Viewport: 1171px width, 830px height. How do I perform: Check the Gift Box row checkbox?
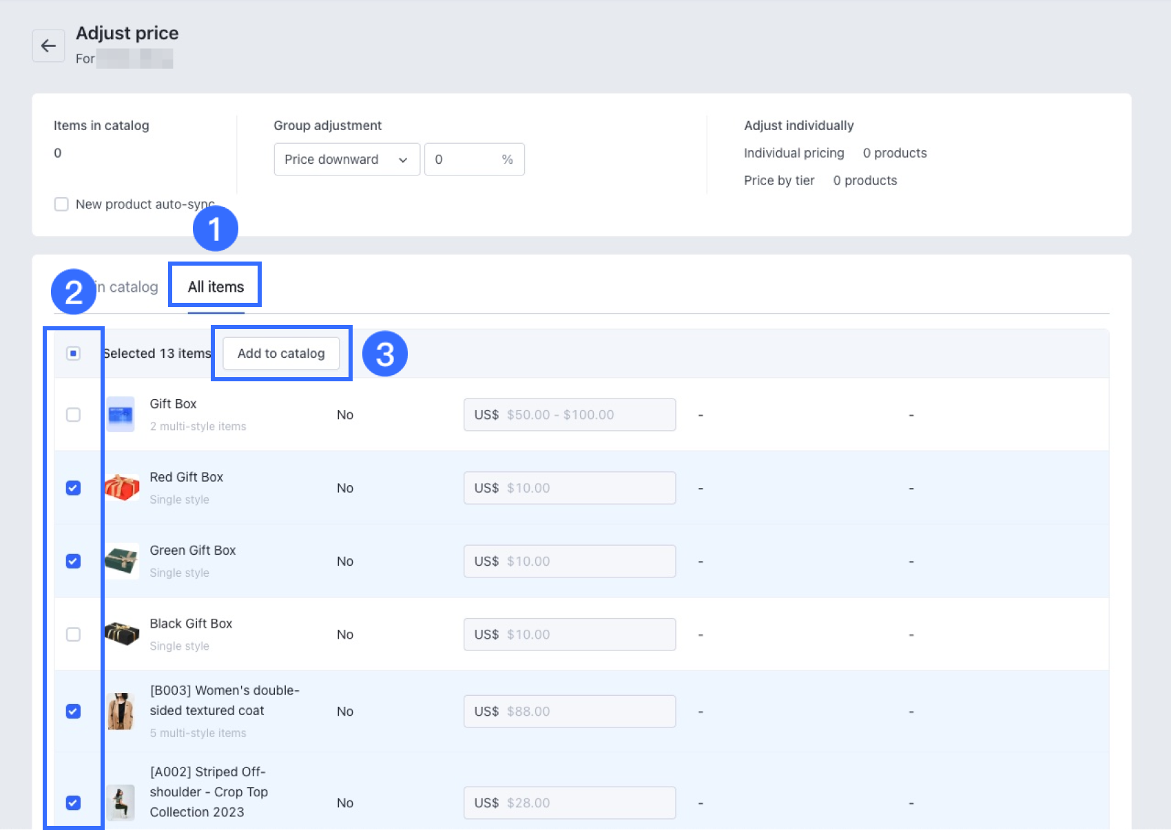pos(73,414)
